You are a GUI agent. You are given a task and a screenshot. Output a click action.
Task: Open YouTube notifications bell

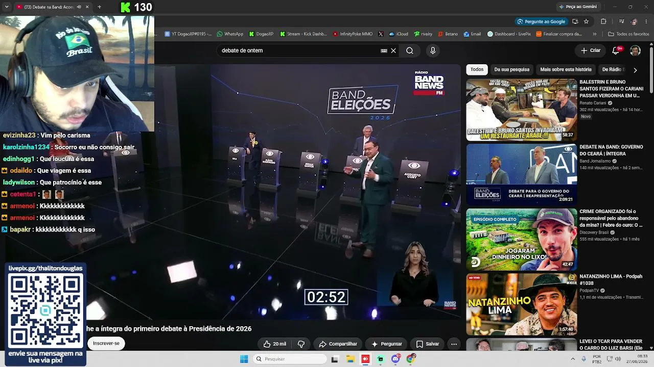coord(616,50)
